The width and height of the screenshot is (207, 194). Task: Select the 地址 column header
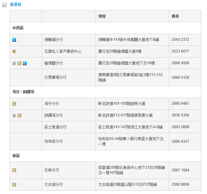click(x=102, y=16)
